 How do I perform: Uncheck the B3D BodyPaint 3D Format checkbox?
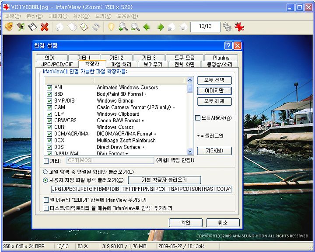[49, 94]
